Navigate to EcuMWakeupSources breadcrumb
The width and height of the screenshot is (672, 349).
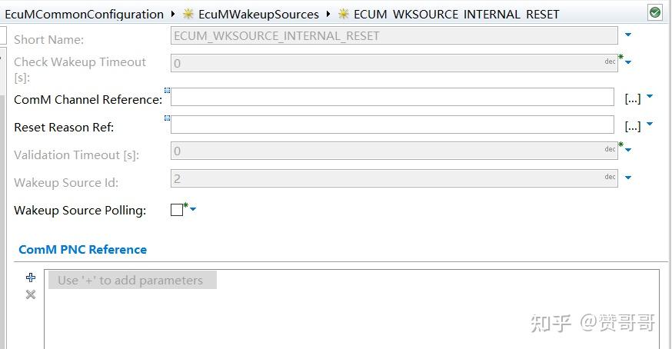(258, 14)
